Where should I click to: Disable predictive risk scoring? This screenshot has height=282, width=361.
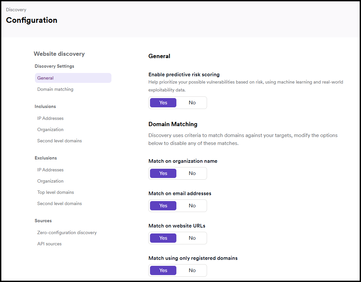(x=192, y=103)
